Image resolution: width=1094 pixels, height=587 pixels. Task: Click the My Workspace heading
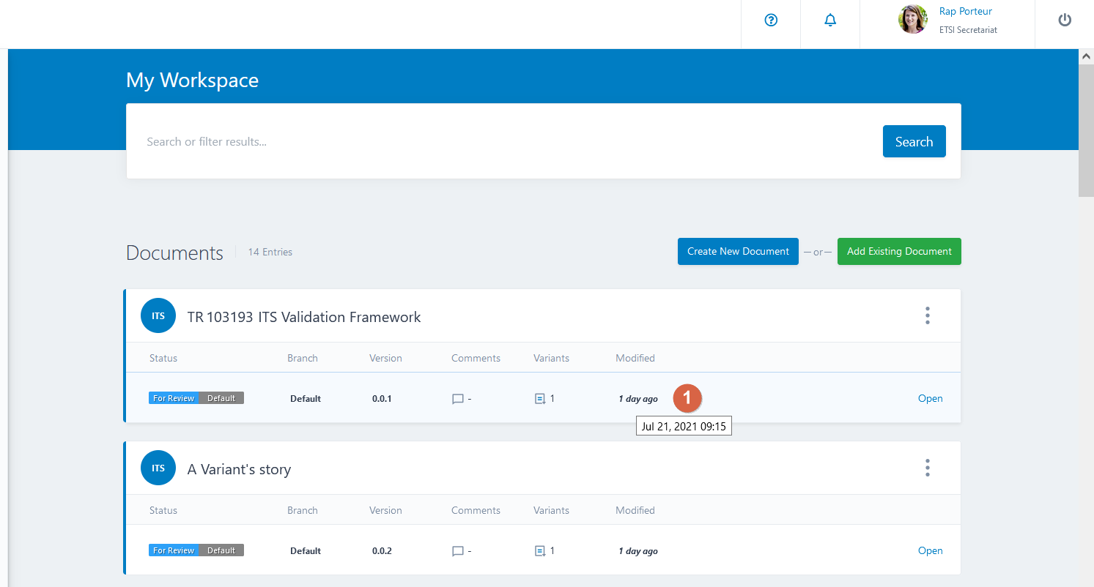coord(192,80)
